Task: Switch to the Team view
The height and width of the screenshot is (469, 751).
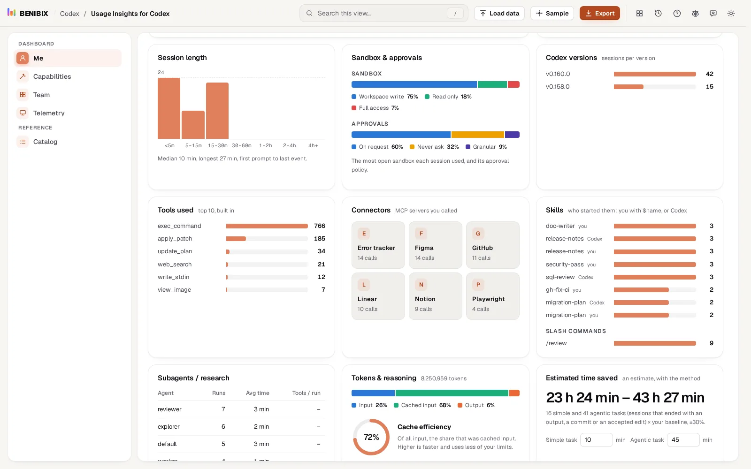Action: pos(68,95)
